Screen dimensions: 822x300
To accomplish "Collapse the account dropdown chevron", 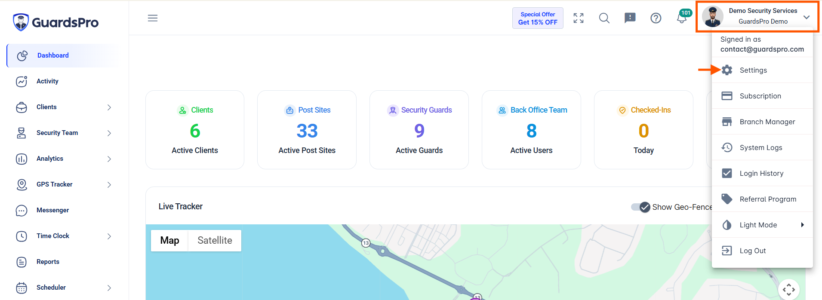I will 807,17.
